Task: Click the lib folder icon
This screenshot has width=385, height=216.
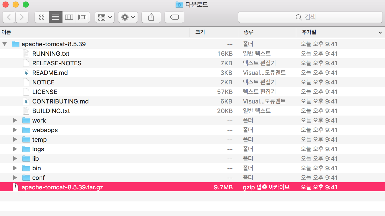Action: point(26,159)
